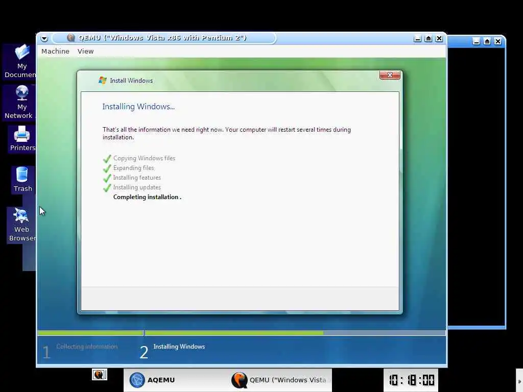Click the 'Copying Windows files' step text
This screenshot has width=523, height=392.
coord(144,158)
